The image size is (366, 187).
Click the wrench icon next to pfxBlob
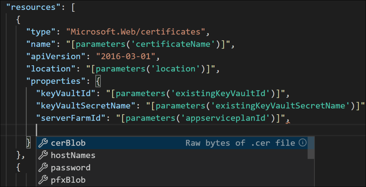(x=43, y=180)
